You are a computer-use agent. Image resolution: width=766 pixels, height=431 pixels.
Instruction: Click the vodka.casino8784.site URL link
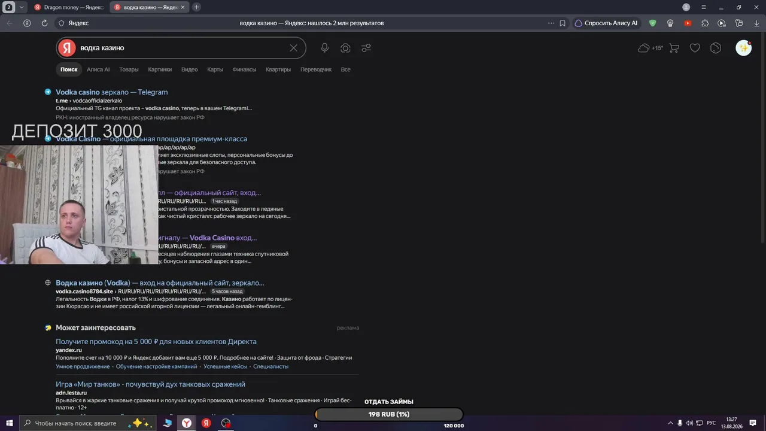84,292
